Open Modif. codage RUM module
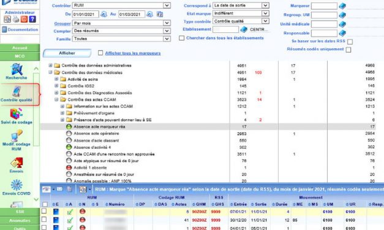 point(17,140)
